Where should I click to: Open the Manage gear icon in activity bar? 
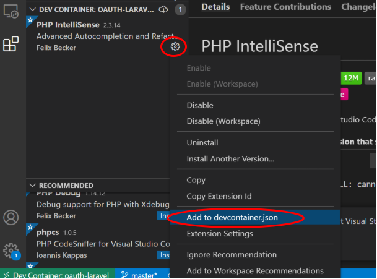pyautogui.click(x=11, y=251)
